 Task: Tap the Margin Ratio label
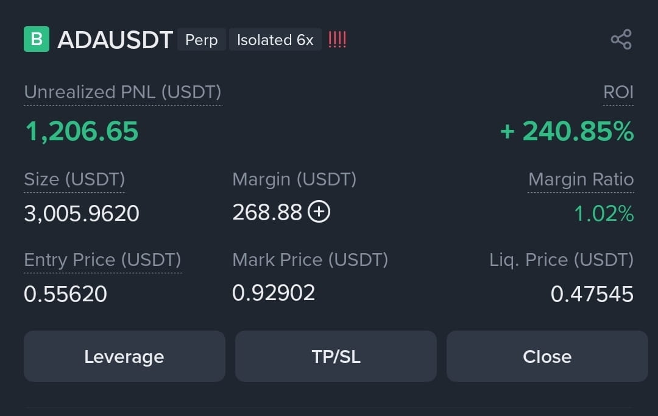click(581, 179)
